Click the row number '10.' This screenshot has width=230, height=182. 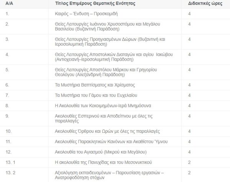tap(9, 131)
